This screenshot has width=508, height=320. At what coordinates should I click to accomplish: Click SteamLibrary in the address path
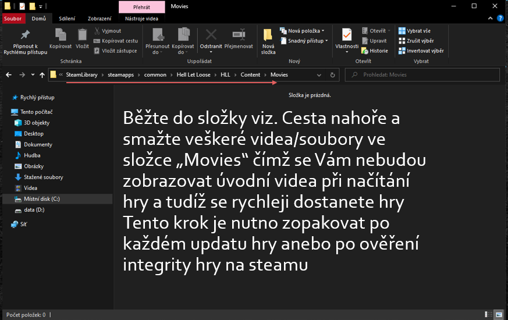click(x=81, y=75)
